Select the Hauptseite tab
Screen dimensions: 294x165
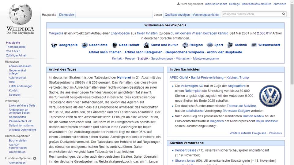tap(49, 15)
